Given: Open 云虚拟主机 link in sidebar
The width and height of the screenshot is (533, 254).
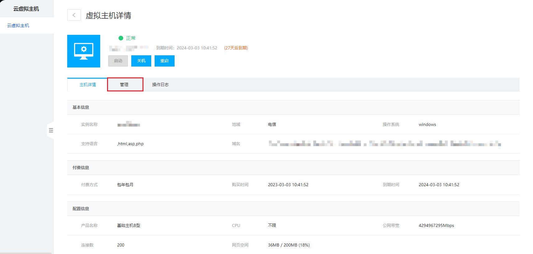Looking at the screenshot, I should pyautogui.click(x=18, y=25).
